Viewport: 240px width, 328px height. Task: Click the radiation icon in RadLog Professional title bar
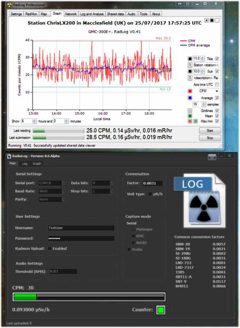9,5
